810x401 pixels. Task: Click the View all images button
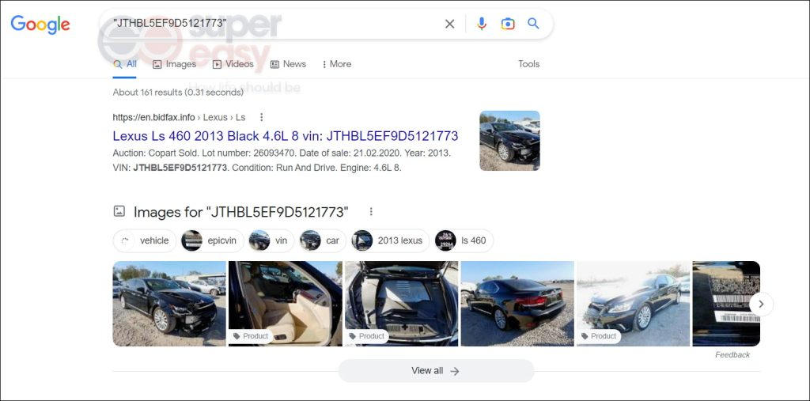(436, 370)
